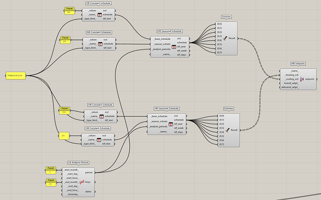
Task: Click _base_schedule on the upper Seasonal Schedule
Action: pos(162,39)
